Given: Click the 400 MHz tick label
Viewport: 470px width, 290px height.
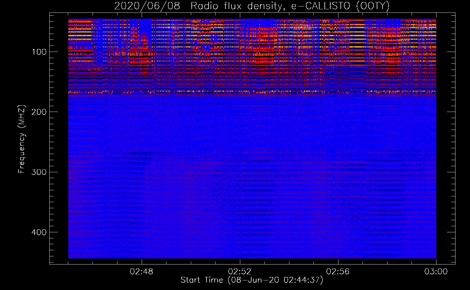Looking at the screenshot, I should pos(39,232).
